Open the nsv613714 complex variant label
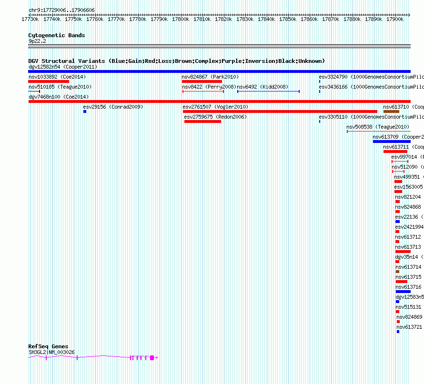Viewport: 424px width, 384px height. click(x=408, y=267)
